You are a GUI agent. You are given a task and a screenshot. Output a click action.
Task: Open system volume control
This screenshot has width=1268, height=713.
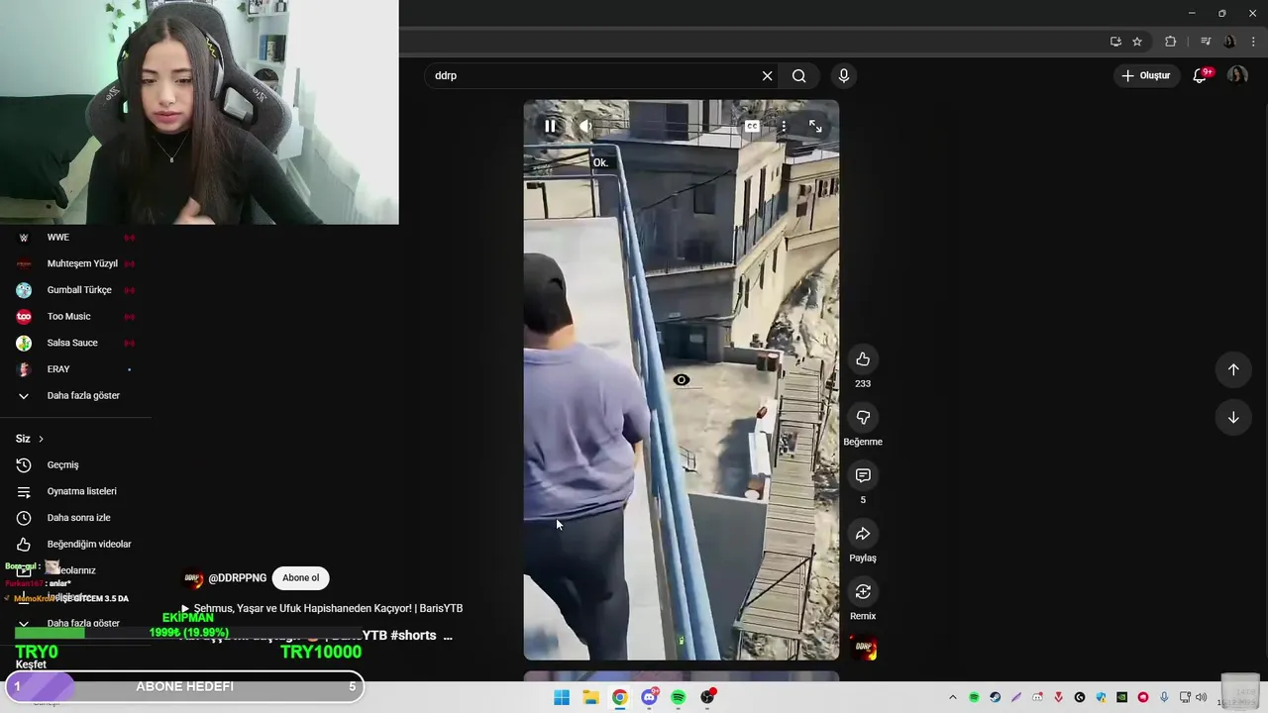1201,698
